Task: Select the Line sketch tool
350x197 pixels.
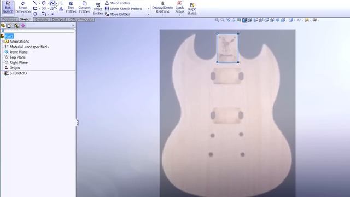Action: [x=35, y=3]
